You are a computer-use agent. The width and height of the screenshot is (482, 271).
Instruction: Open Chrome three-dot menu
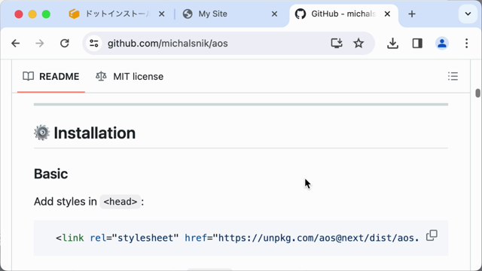467,44
